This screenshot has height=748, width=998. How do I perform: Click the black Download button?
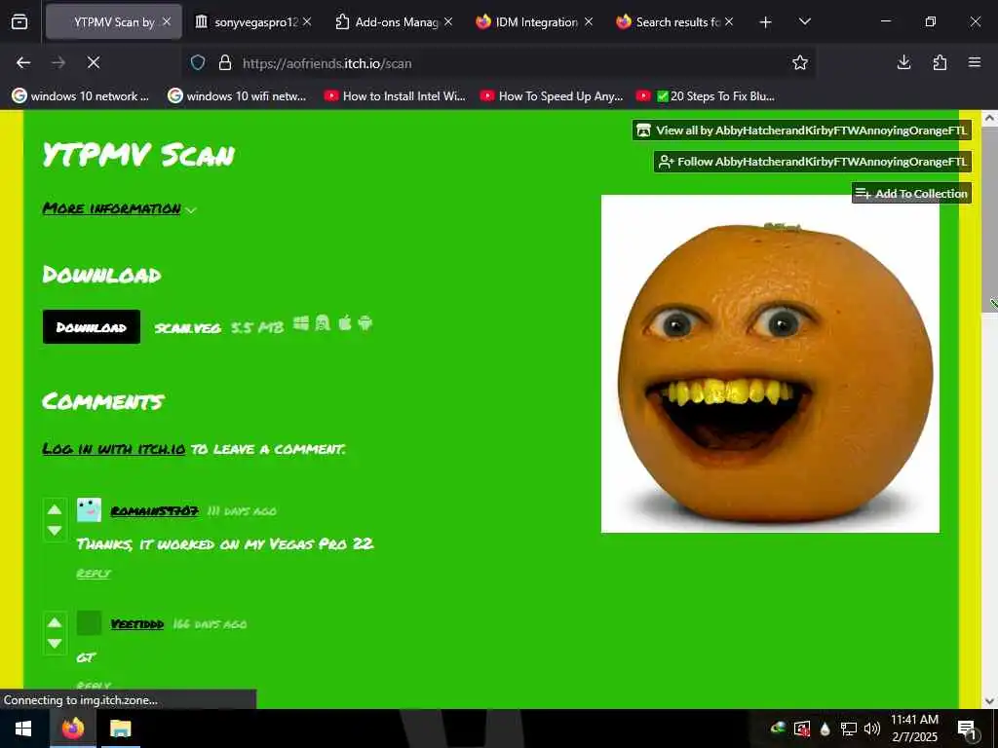[92, 327]
